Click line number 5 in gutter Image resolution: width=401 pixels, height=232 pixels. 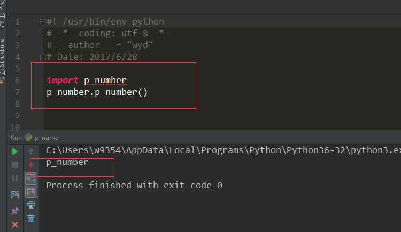[x=17, y=69]
